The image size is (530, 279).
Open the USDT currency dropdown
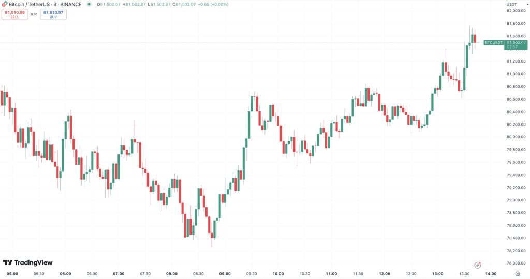(x=511, y=4)
